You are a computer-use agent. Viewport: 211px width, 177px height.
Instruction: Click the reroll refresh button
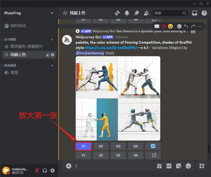[x=153, y=146]
